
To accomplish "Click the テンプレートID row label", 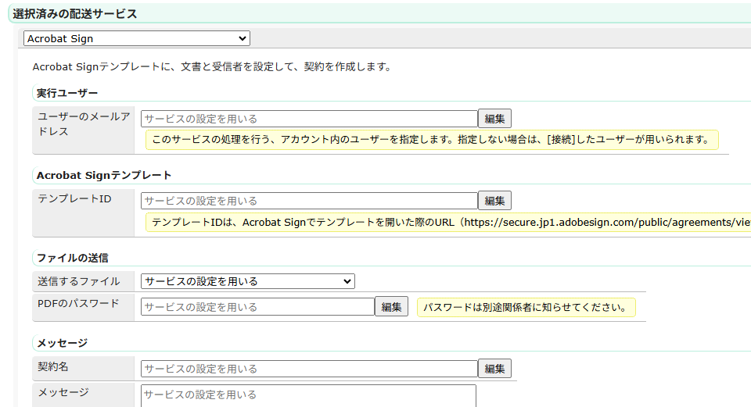I will [x=74, y=198].
